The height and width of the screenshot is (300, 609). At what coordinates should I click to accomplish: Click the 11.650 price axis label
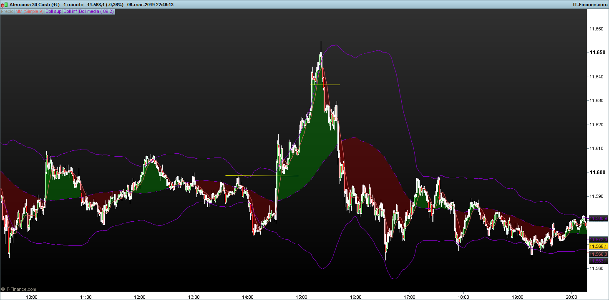[x=596, y=52]
